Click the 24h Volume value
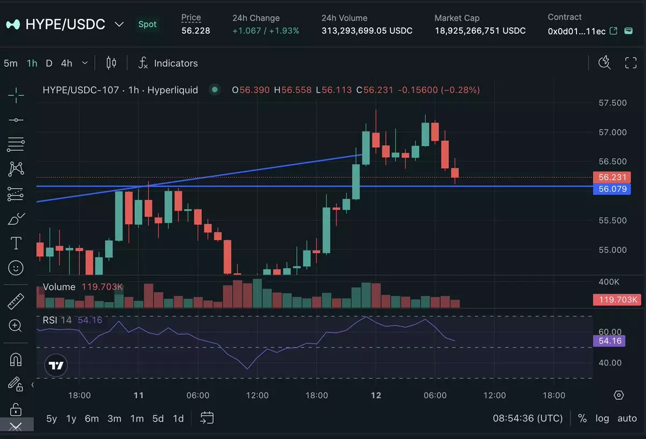Viewport: 646px width, 439px height. point(367,31)
